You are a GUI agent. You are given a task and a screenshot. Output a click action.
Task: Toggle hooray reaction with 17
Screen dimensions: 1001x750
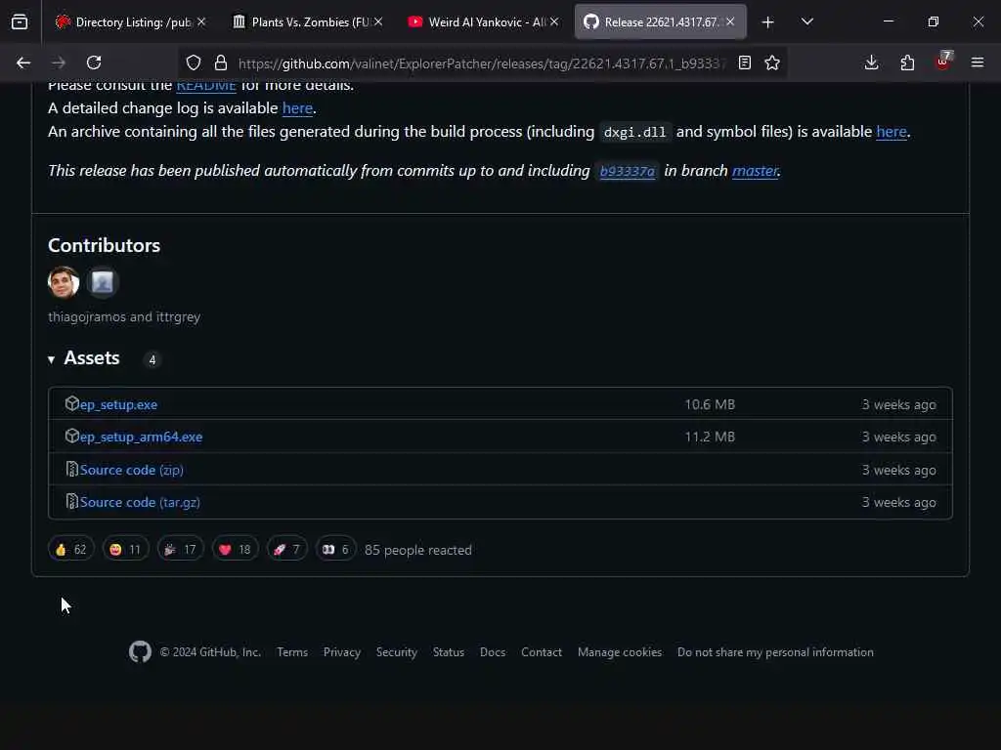pyautogui.click(x=181, y=549)
